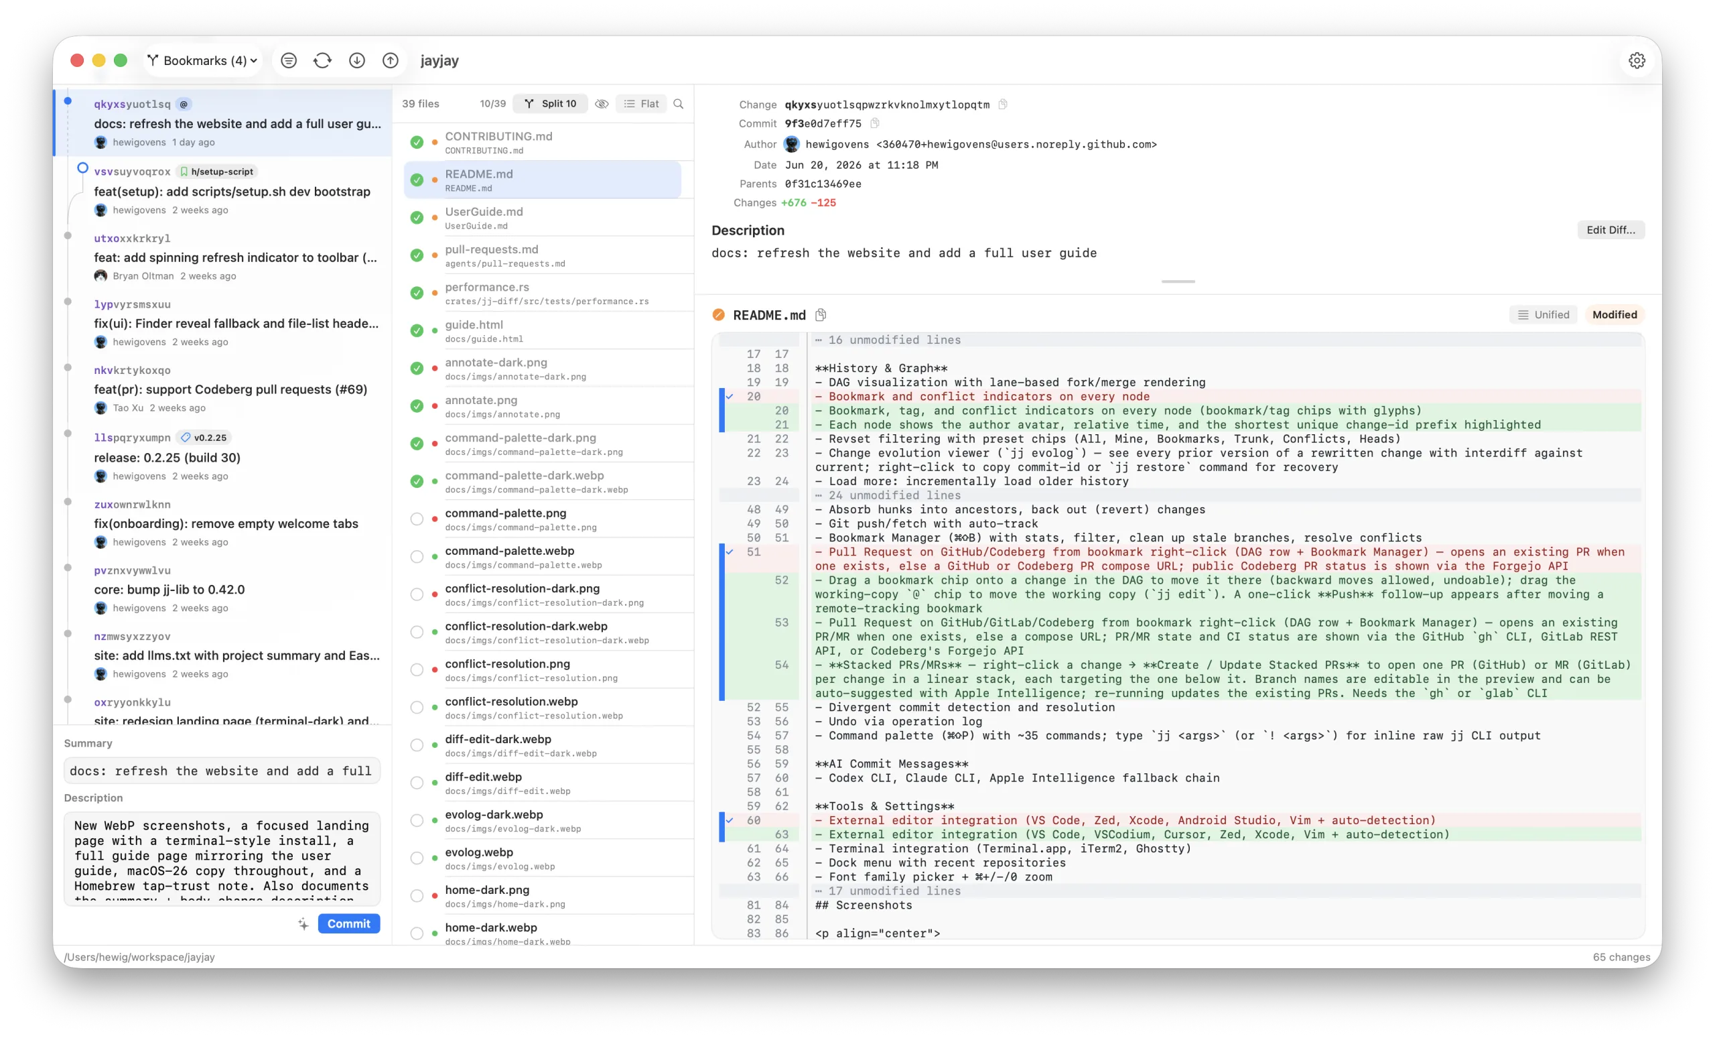Open the Bookmarks (4) dropdown
Screen dimensions: 1715x1038
[x=202, y=60]
